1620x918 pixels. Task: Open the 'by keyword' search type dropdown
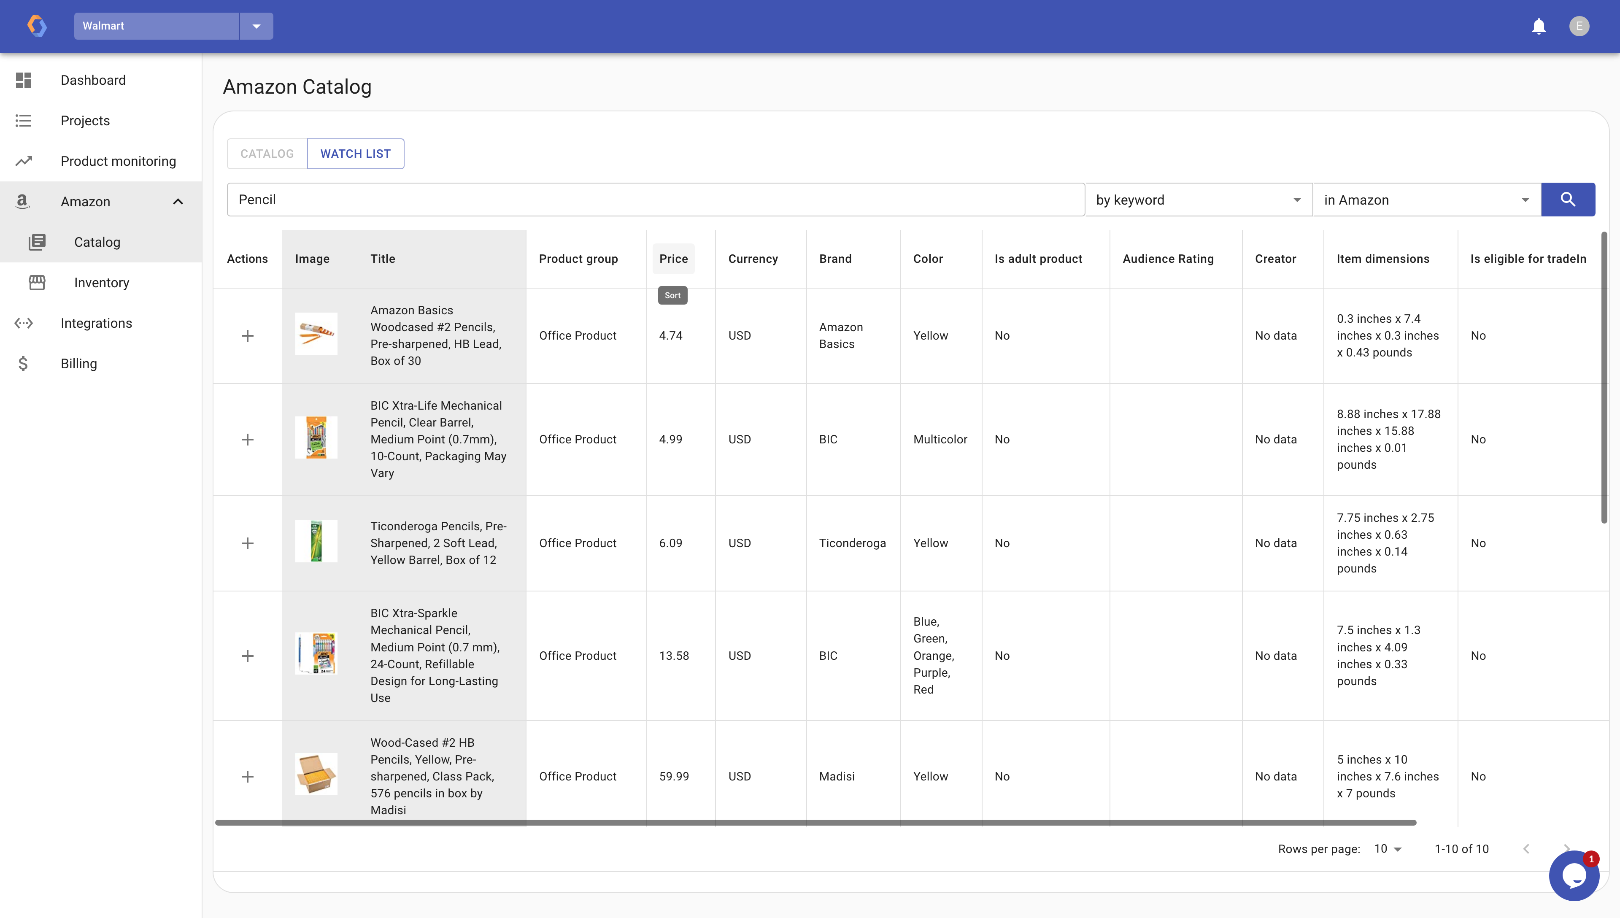[x=1198, y=200]
